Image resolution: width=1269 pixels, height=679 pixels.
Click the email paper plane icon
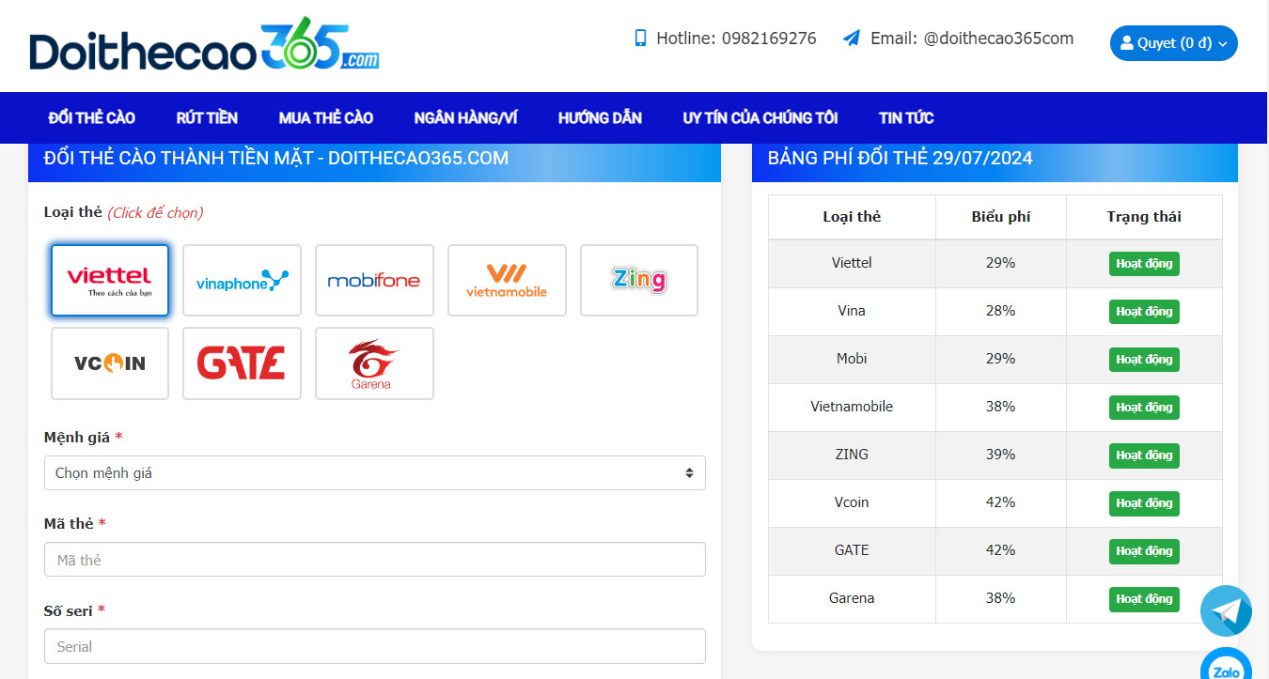pyautogui.click(x=852, y=39)
